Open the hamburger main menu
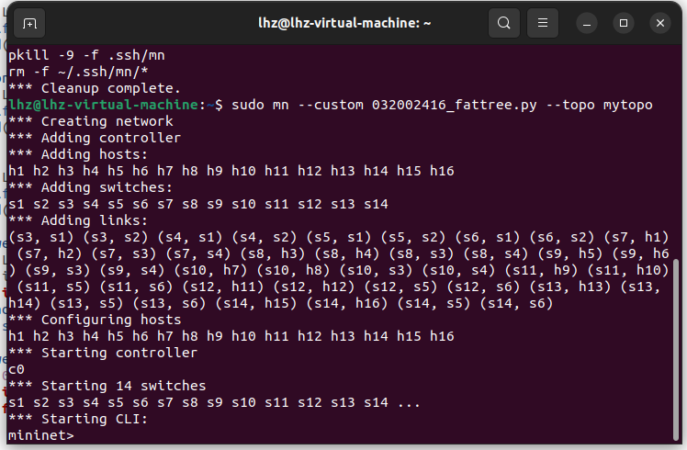 (543, 23)
